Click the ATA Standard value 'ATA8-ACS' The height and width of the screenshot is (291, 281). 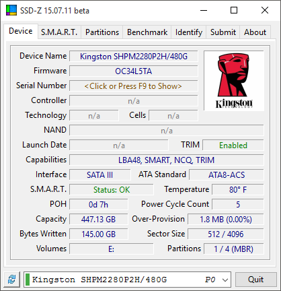(x=227, y=175)
